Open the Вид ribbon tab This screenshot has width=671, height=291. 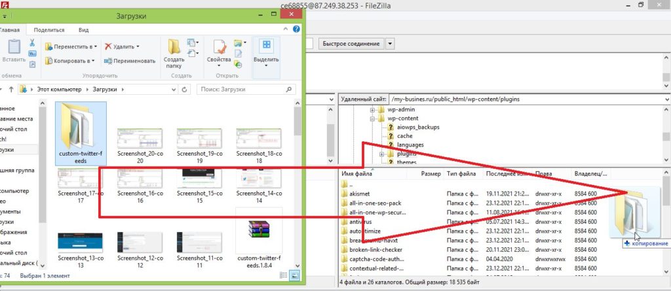point(83,29)
